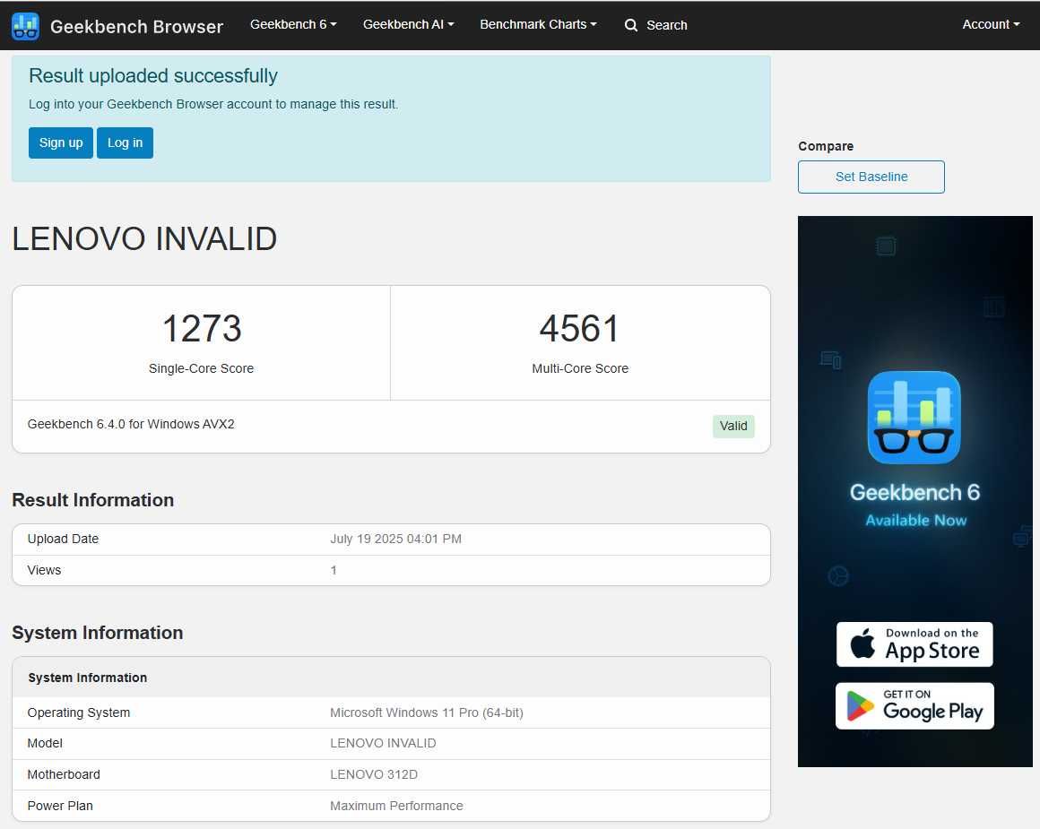Click the Google Play triangle logo
This screenshot has height=829, width=1040.
pyautogui.click(x=861, y=705)
